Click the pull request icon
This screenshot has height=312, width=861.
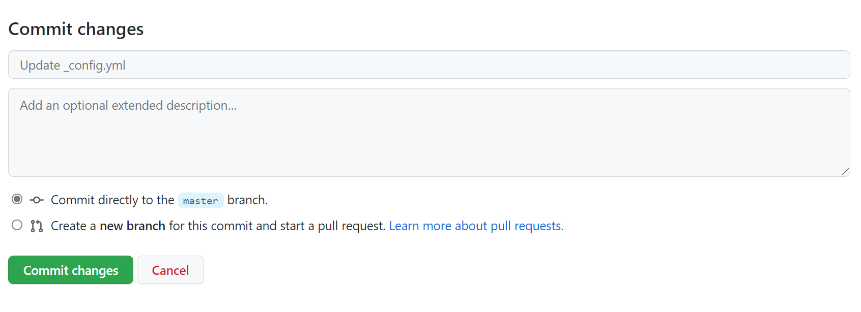point(37,226)
